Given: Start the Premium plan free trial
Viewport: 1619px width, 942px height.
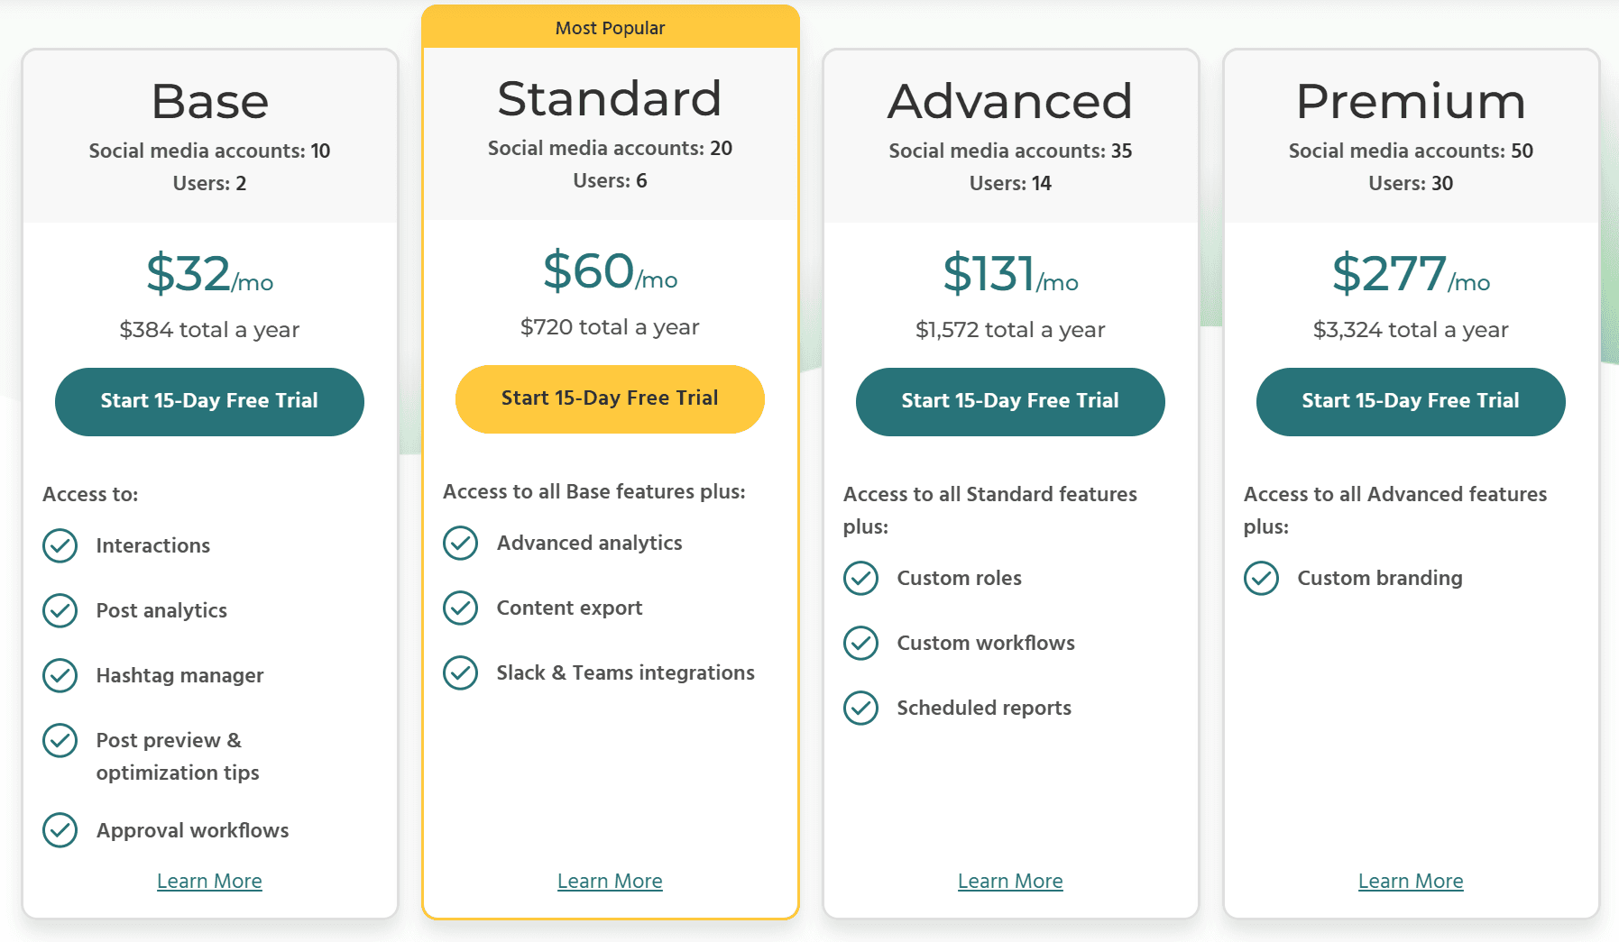Looking at the screenshot, I should [1411, 401].
